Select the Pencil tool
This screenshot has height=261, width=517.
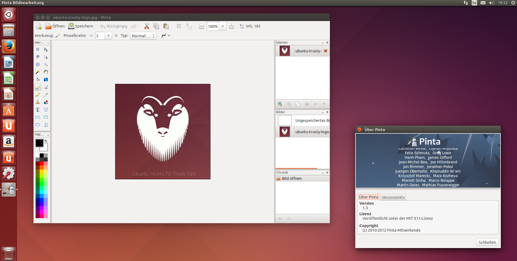pos(38,95)
